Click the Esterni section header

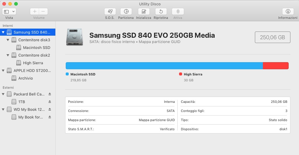pyautogui.click(x=8, y=88)
